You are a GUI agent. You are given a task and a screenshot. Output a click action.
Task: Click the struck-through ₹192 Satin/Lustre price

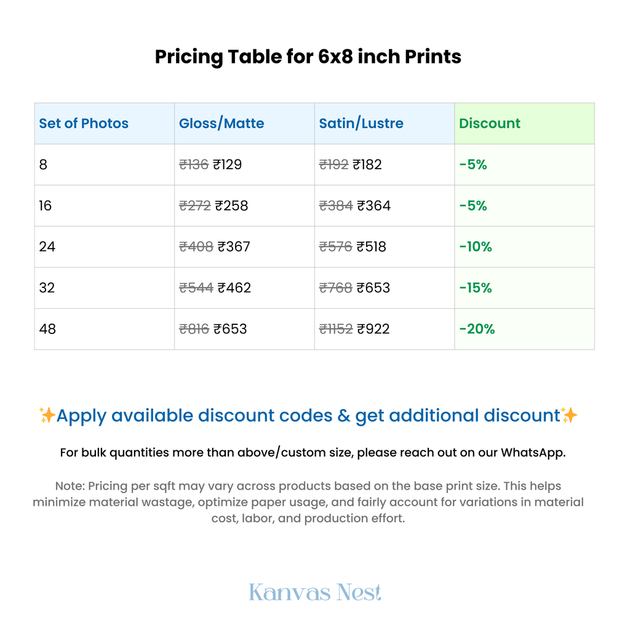pyautogui.click(x=333, y=164)
